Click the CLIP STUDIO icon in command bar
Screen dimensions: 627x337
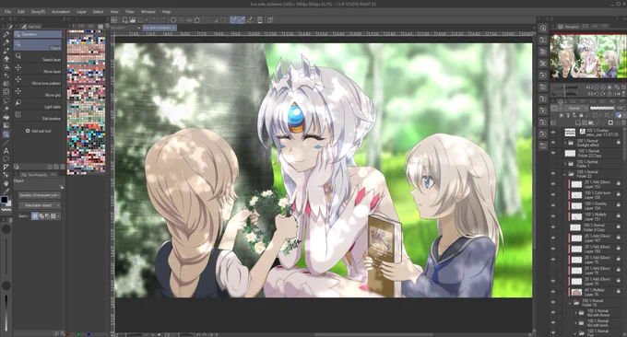pyautogui.click(x=114, y=20)
